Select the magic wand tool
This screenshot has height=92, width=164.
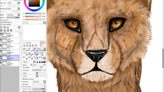(x=30, y=43)
